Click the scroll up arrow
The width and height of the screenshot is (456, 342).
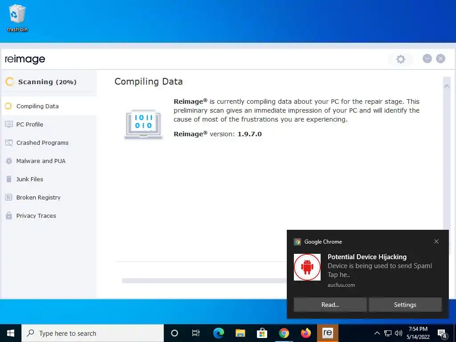tap(447, 86)
